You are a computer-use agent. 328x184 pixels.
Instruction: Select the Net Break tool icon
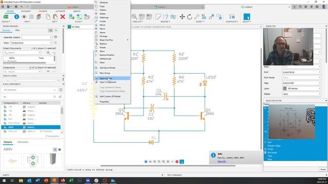(x=166, y=17)
